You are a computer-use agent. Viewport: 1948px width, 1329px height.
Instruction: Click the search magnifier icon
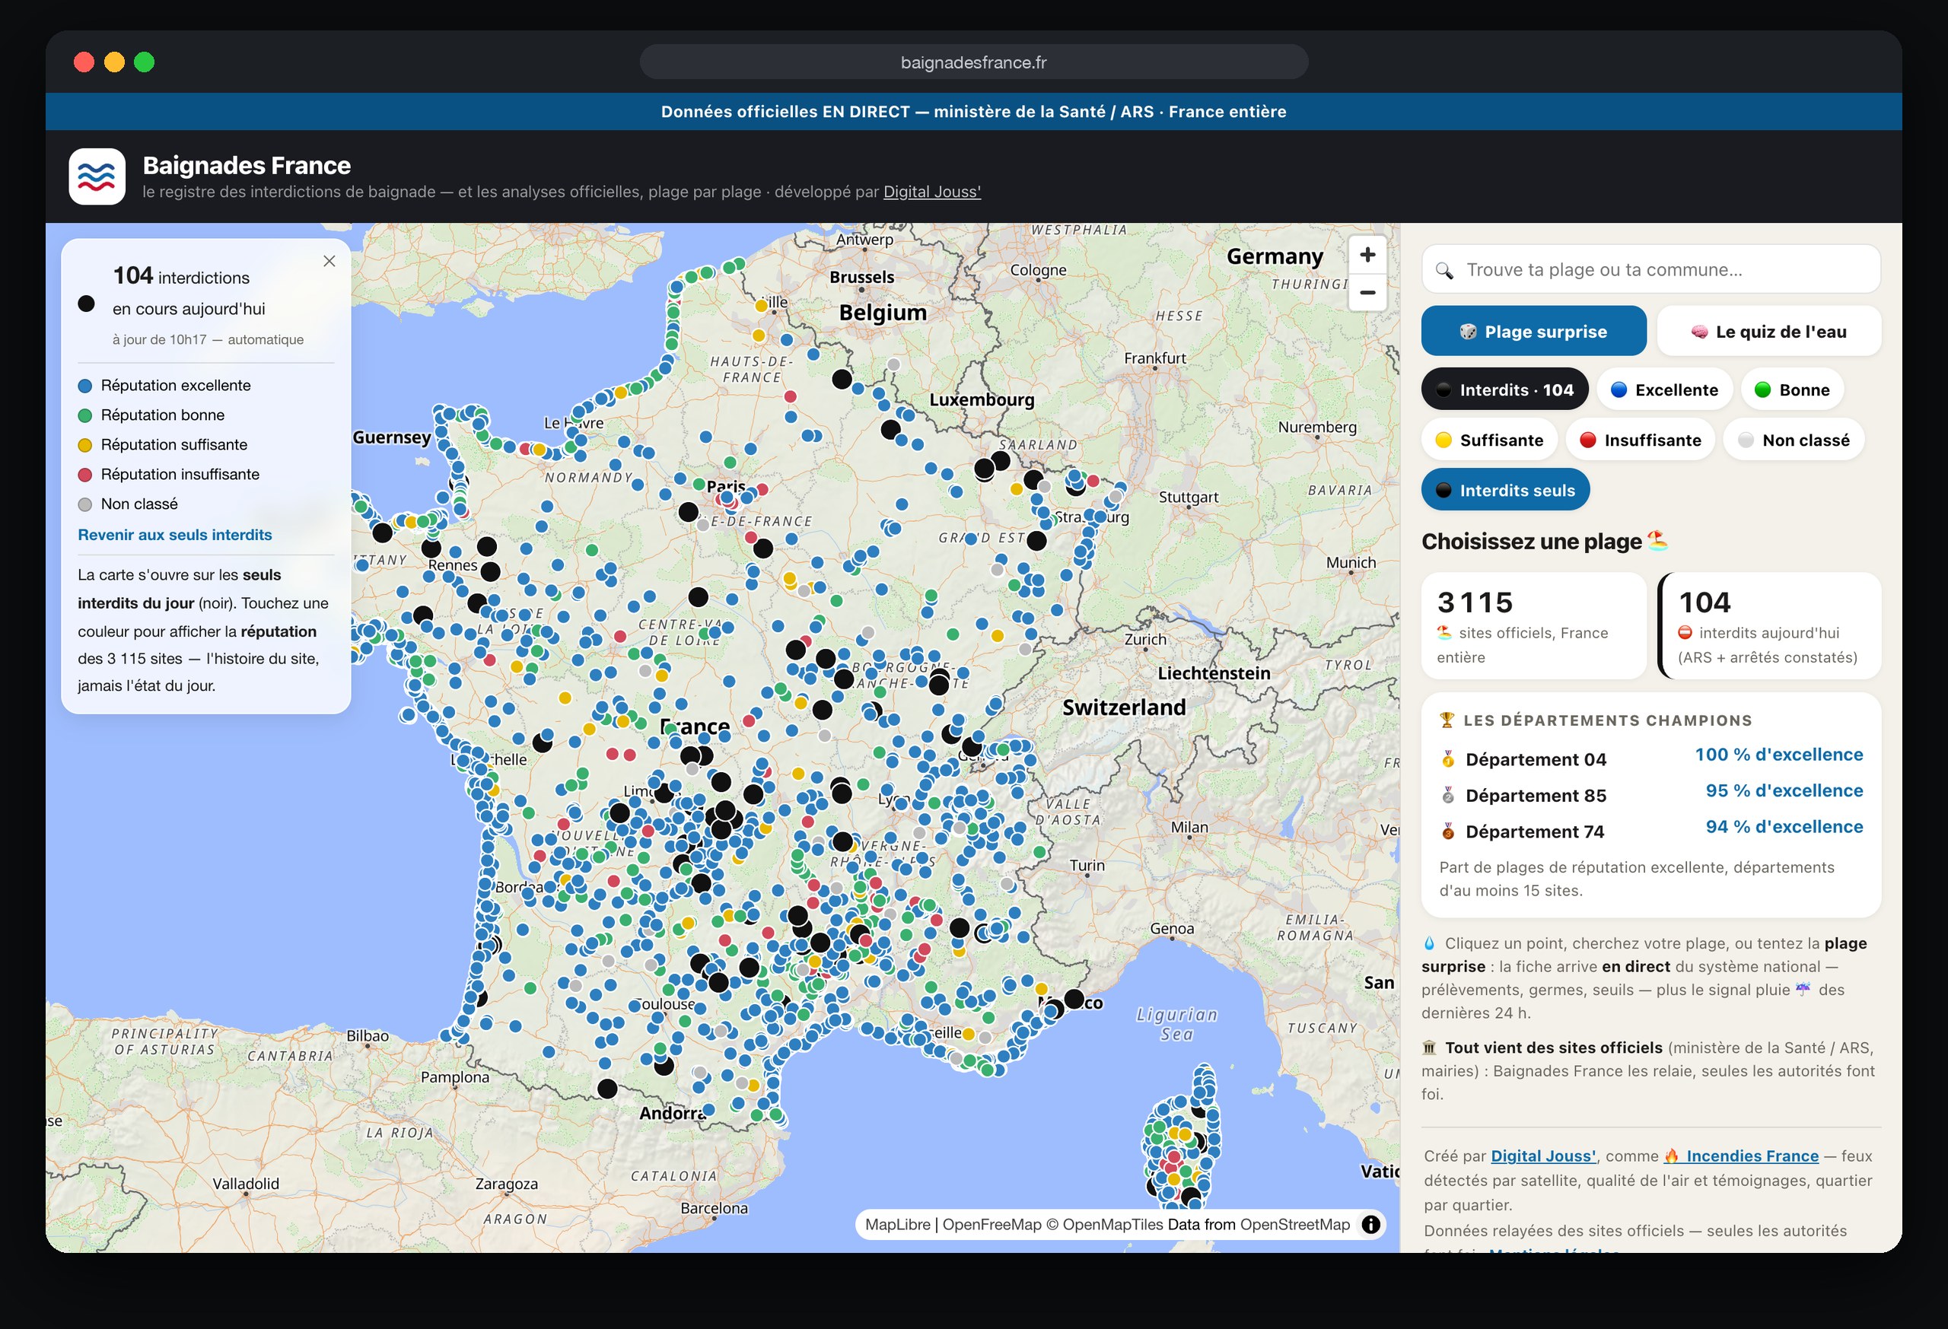(1444, 271)
